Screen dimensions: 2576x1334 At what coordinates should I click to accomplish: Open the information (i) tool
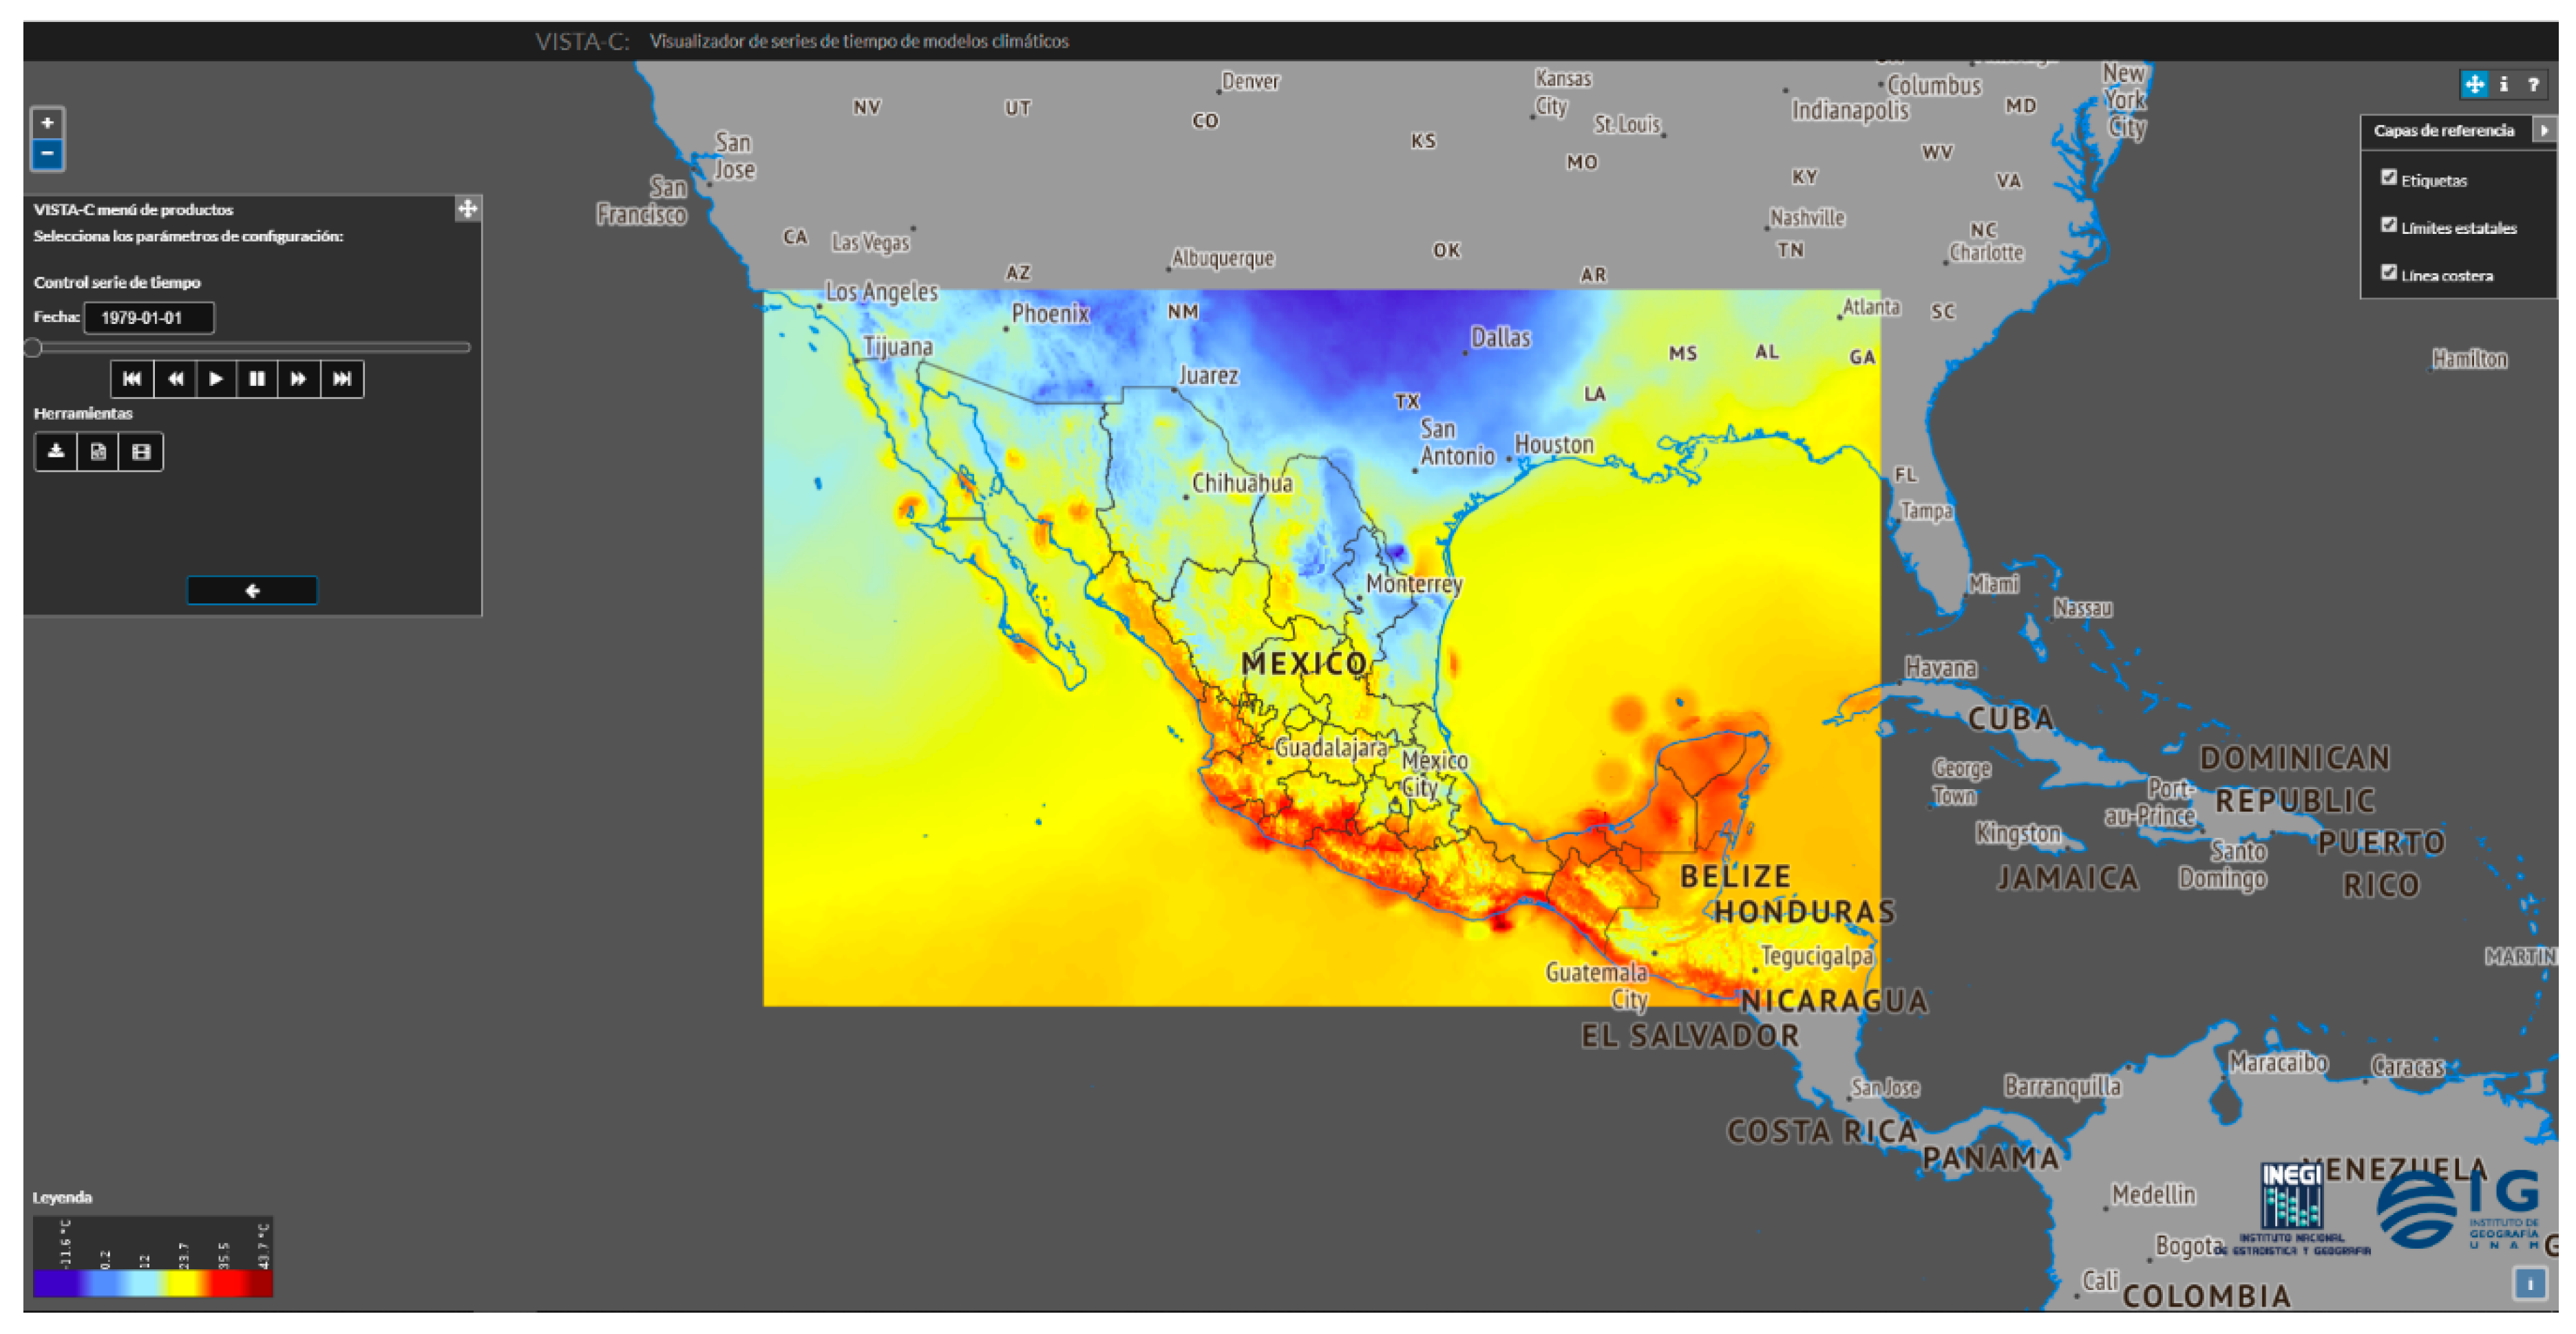tap(2503, 85)
